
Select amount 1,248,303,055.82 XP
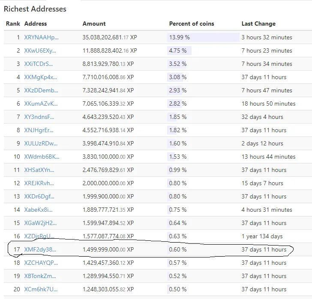(x=108, y=289)
